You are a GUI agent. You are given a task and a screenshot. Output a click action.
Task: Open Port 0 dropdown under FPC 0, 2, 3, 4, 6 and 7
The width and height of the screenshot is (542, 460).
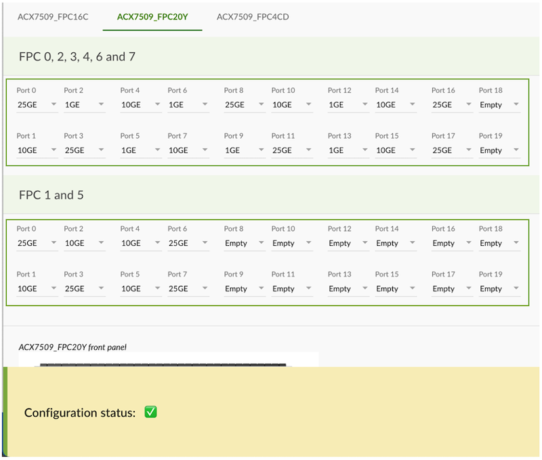(x=37, y=105)
